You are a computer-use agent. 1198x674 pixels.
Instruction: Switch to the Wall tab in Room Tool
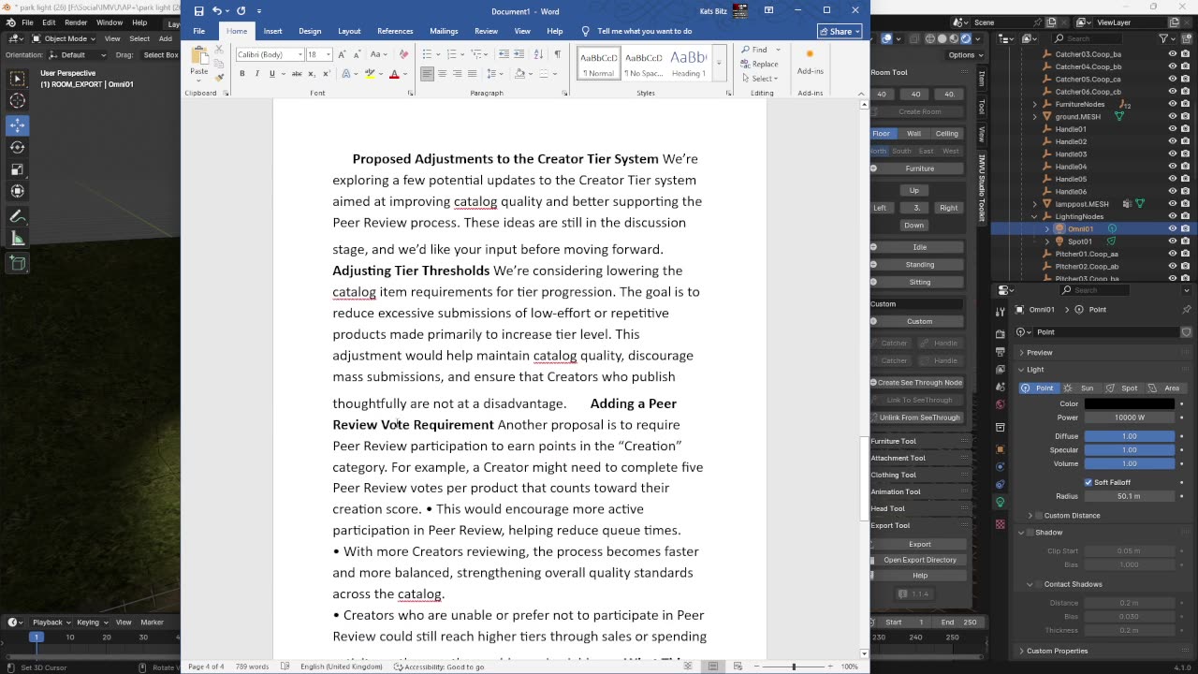pyautogui.click(x=913, y=133)
